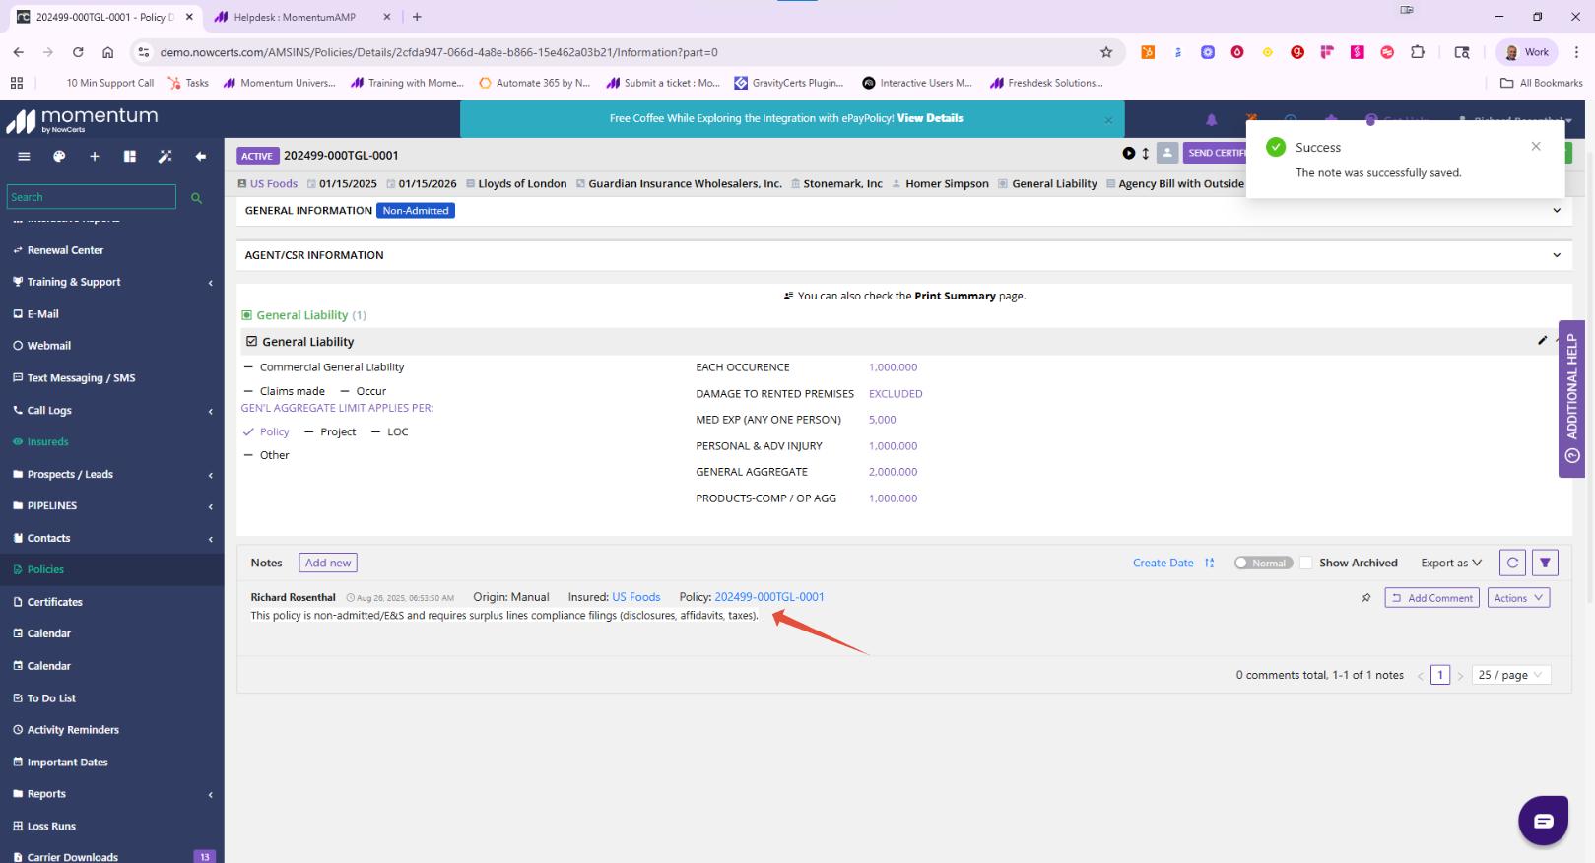Go to the browser home page
Image resolution: width=1595 pixels, height=863 pixels.
tap(108, 52)
